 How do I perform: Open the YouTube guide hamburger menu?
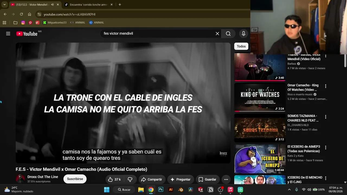[8, 34]
